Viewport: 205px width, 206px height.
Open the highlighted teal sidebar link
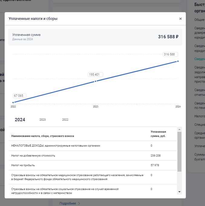(200, 59)
